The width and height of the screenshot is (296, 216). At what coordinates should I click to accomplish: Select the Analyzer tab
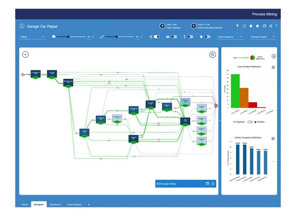coord(39,205)
